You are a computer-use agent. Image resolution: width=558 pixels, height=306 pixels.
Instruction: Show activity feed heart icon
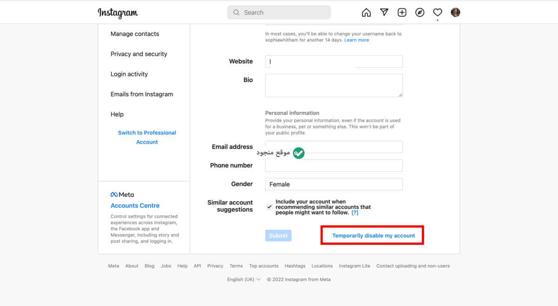[438, 13]
